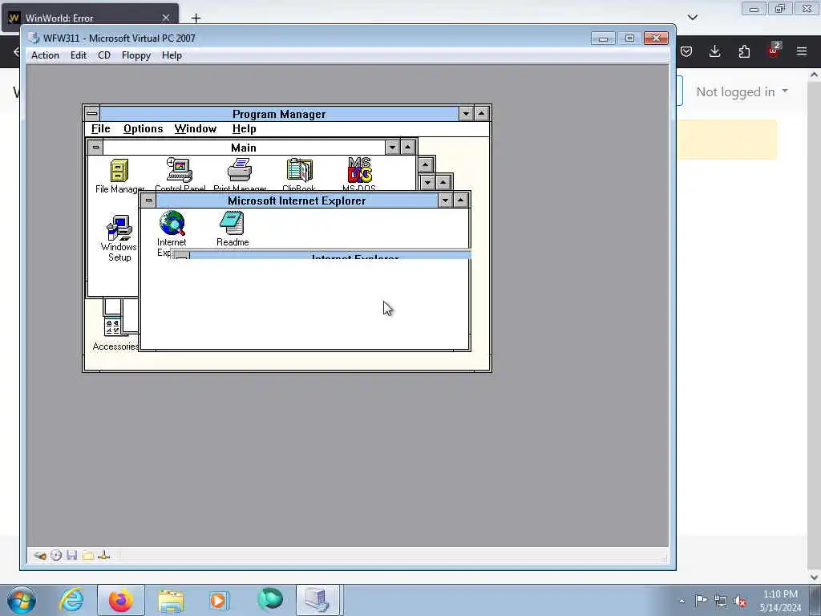Viewport: 821px width, 616px height.
Task: Open Virtual PC Edit menu
Action: [79, 55]
